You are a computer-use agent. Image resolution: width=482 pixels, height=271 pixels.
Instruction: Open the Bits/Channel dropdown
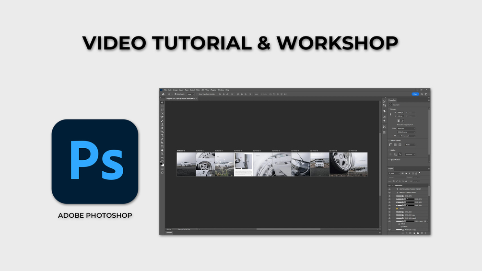406,132
